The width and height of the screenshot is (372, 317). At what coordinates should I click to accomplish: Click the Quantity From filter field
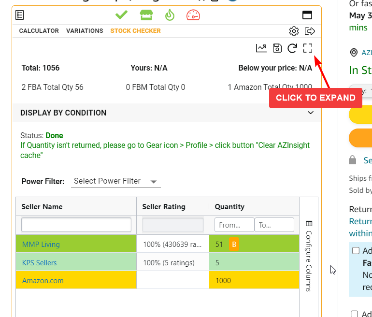(234, 225)
